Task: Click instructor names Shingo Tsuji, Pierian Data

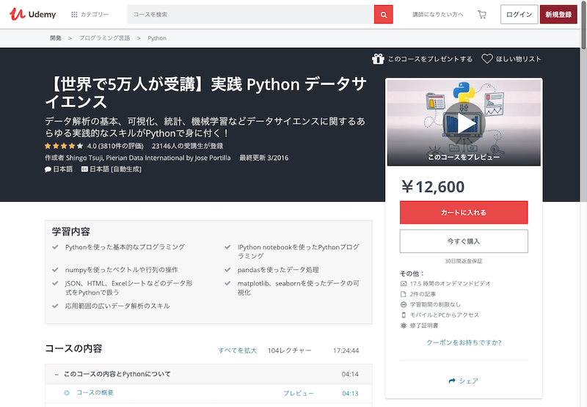Action: point(148,158)
